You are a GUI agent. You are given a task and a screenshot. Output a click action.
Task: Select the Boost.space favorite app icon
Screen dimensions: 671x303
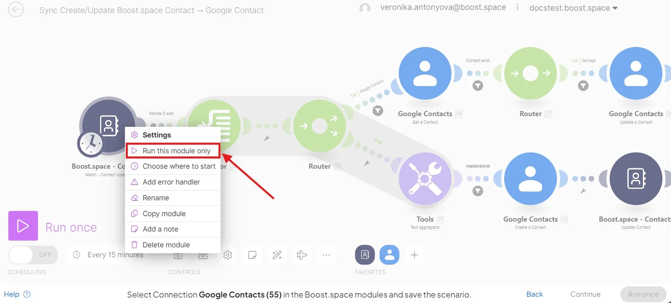tap(365, 255)
